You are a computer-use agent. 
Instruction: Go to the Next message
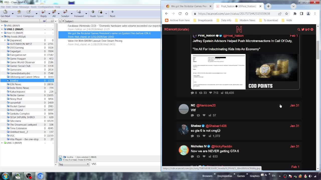(112, 13)
